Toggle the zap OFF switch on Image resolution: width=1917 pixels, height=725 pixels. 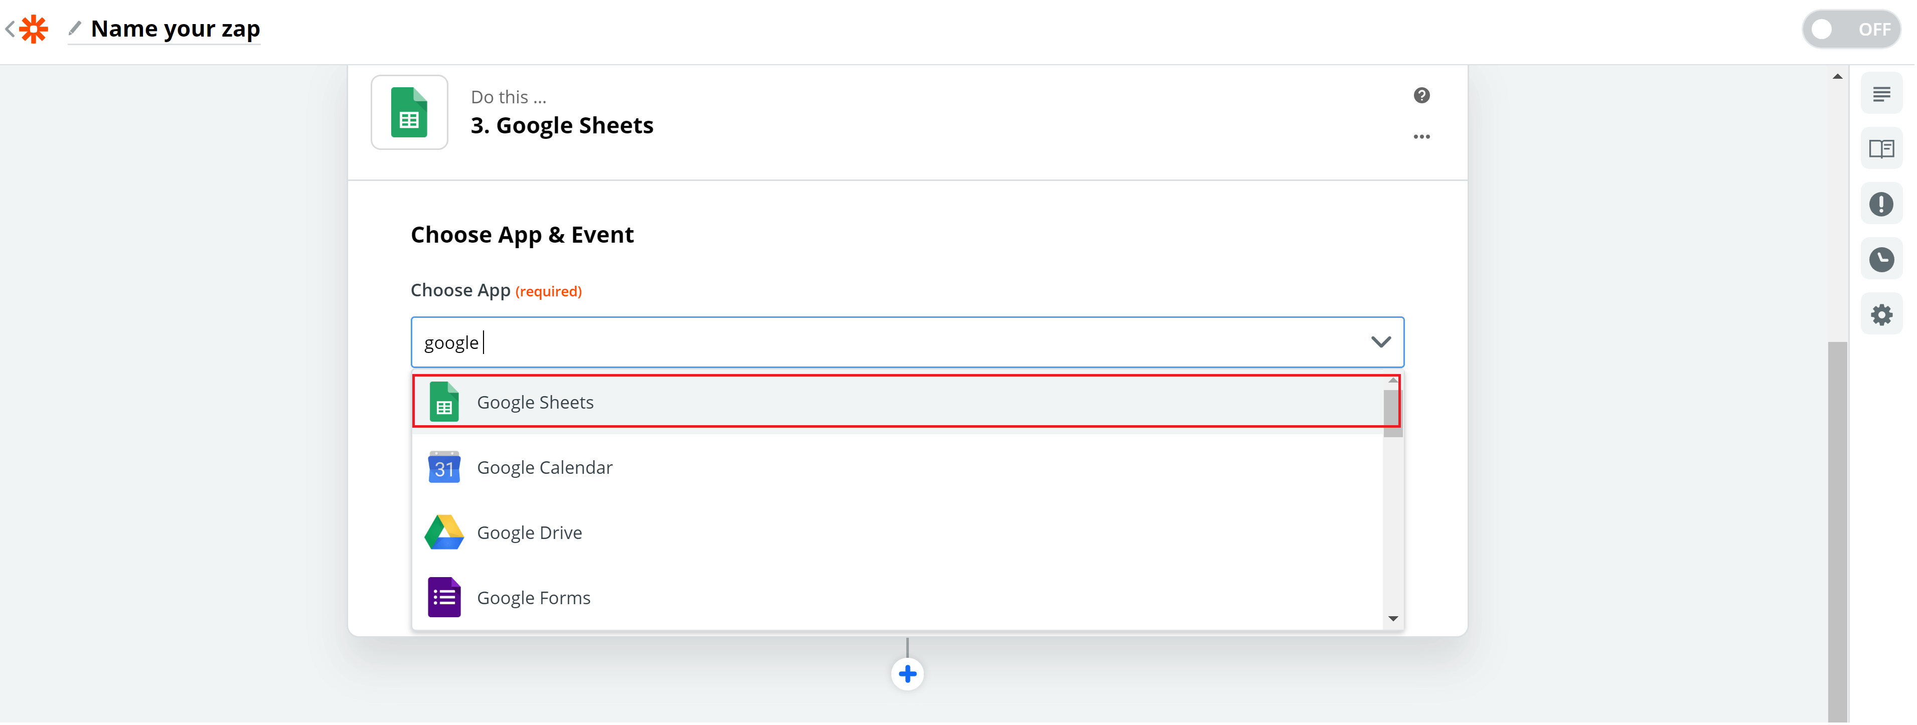pos(1851,29)
